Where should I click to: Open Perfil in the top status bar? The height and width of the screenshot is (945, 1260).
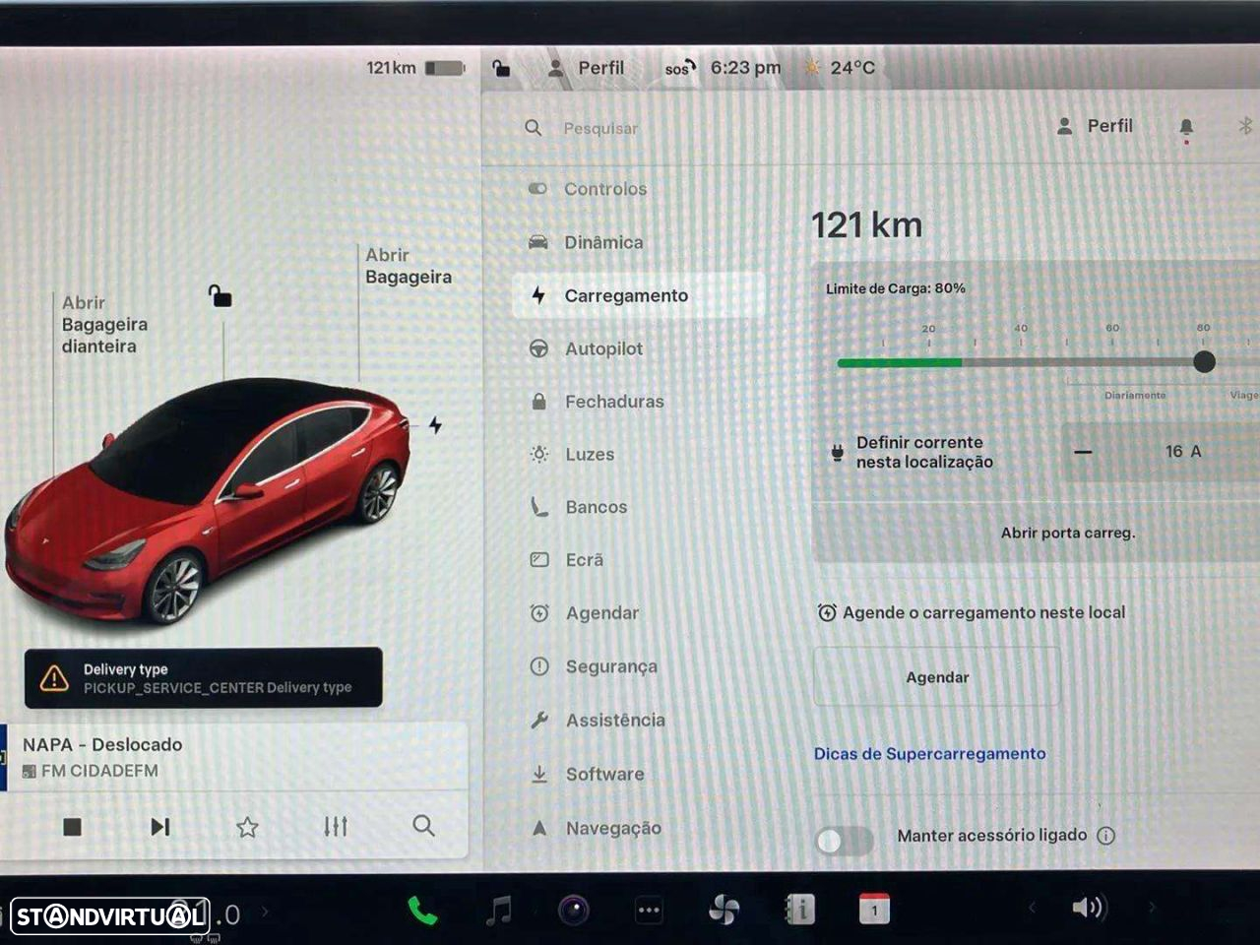(586, 68)
